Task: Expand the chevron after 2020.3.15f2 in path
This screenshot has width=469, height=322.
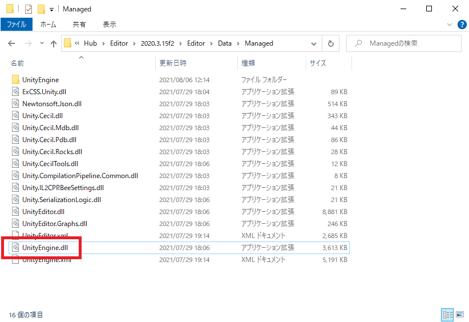Action: 180,44
